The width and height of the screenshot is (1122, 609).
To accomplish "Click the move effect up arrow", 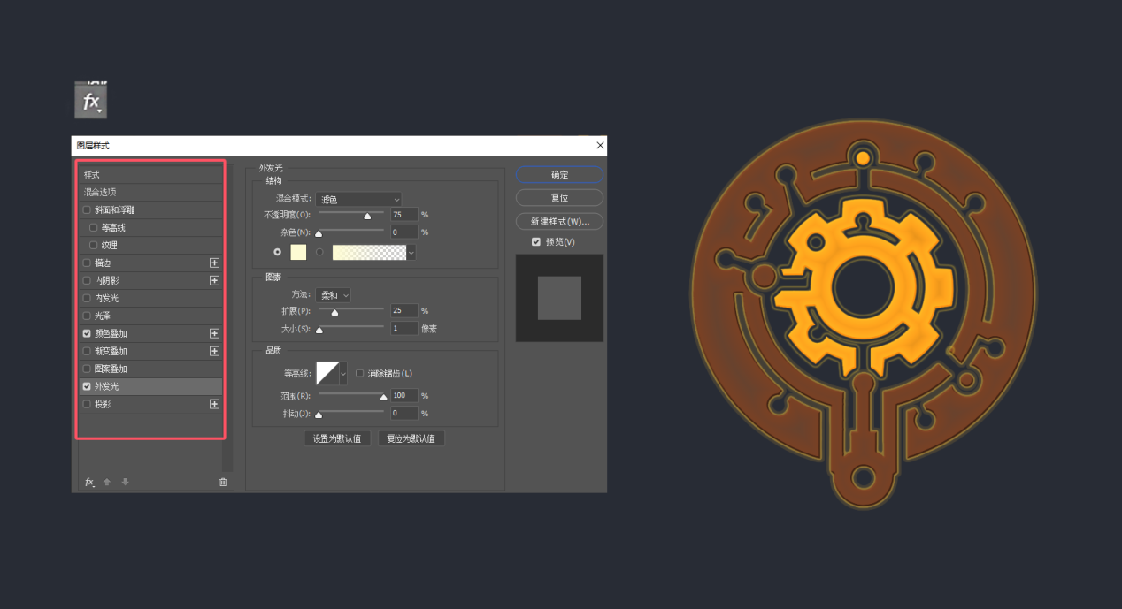I will [x=107, y=482].
